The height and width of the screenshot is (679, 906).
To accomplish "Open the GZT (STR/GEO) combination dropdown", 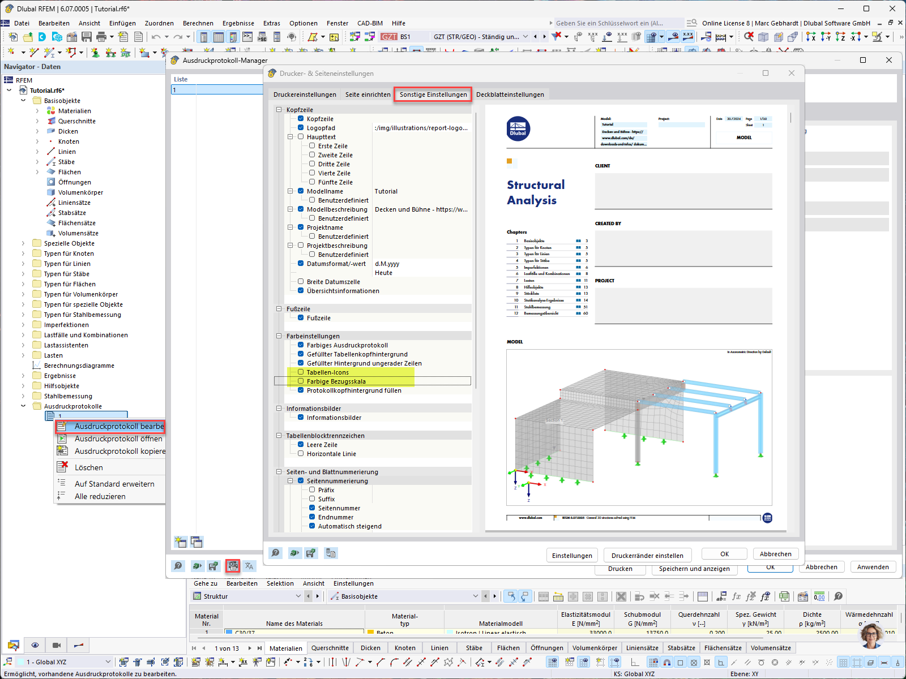I will click(x=525, y=37).
